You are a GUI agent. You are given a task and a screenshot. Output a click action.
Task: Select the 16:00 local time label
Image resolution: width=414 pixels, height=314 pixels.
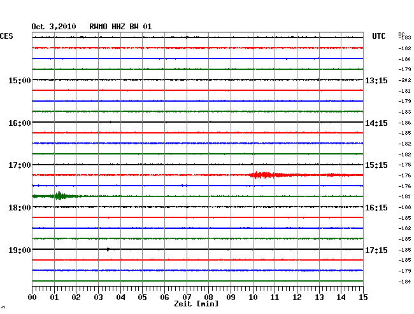pos(20,123)
